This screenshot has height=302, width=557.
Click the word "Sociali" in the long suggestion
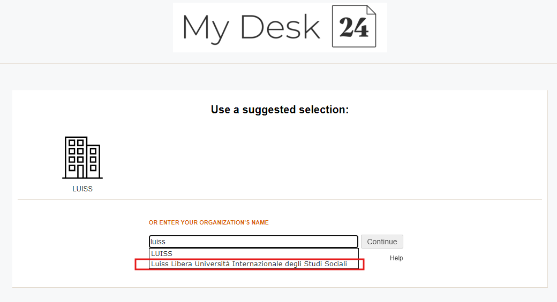click(x=336, y=264)
